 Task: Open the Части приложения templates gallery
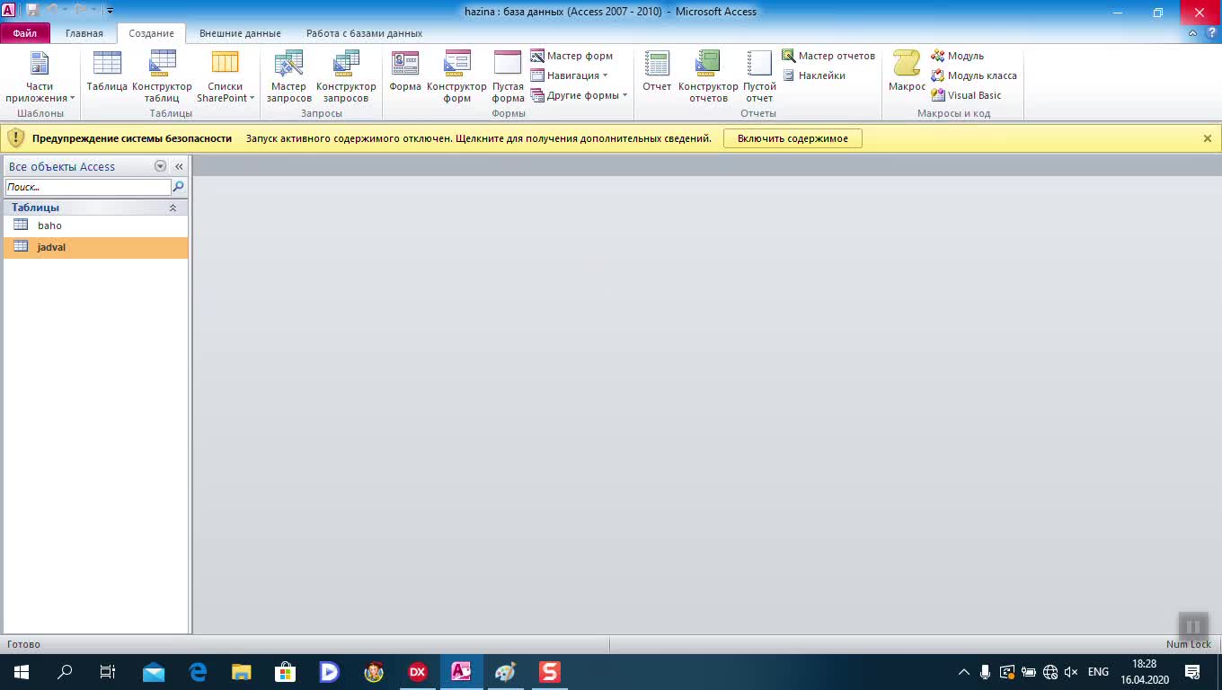pyautogui.click(x=40, y=77)
